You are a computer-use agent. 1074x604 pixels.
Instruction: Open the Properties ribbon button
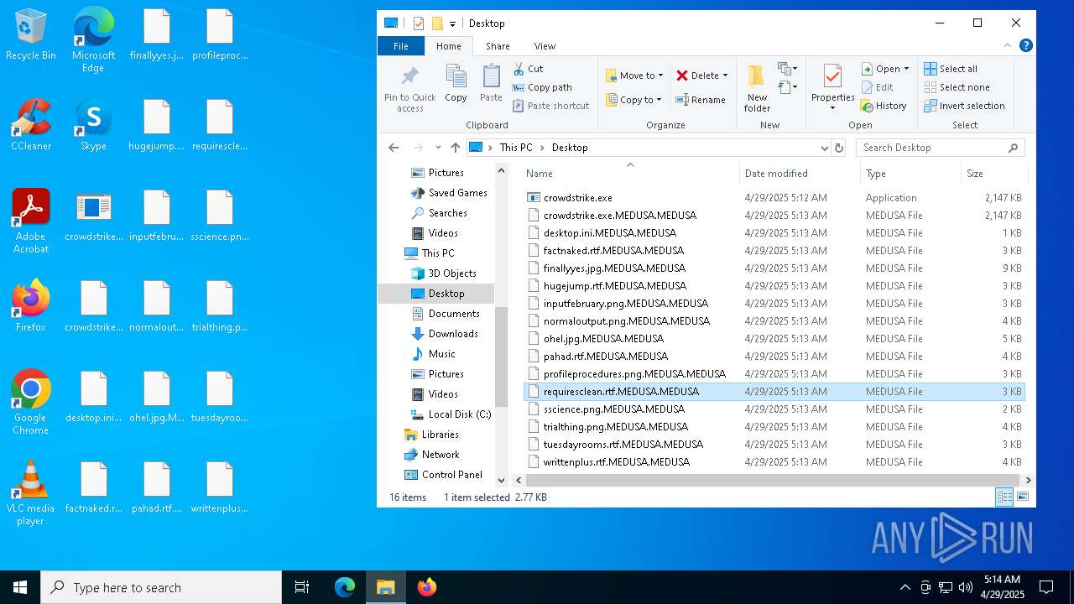832,88
